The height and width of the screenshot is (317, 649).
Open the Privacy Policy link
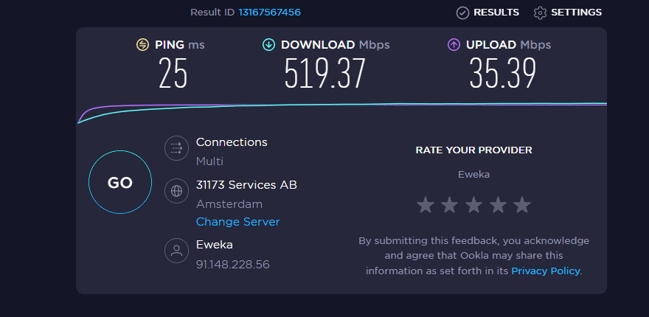tap(546, 271)
